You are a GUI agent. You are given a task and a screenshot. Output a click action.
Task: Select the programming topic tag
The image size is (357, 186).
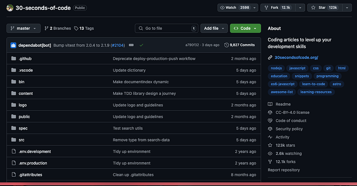click(328, 76)
